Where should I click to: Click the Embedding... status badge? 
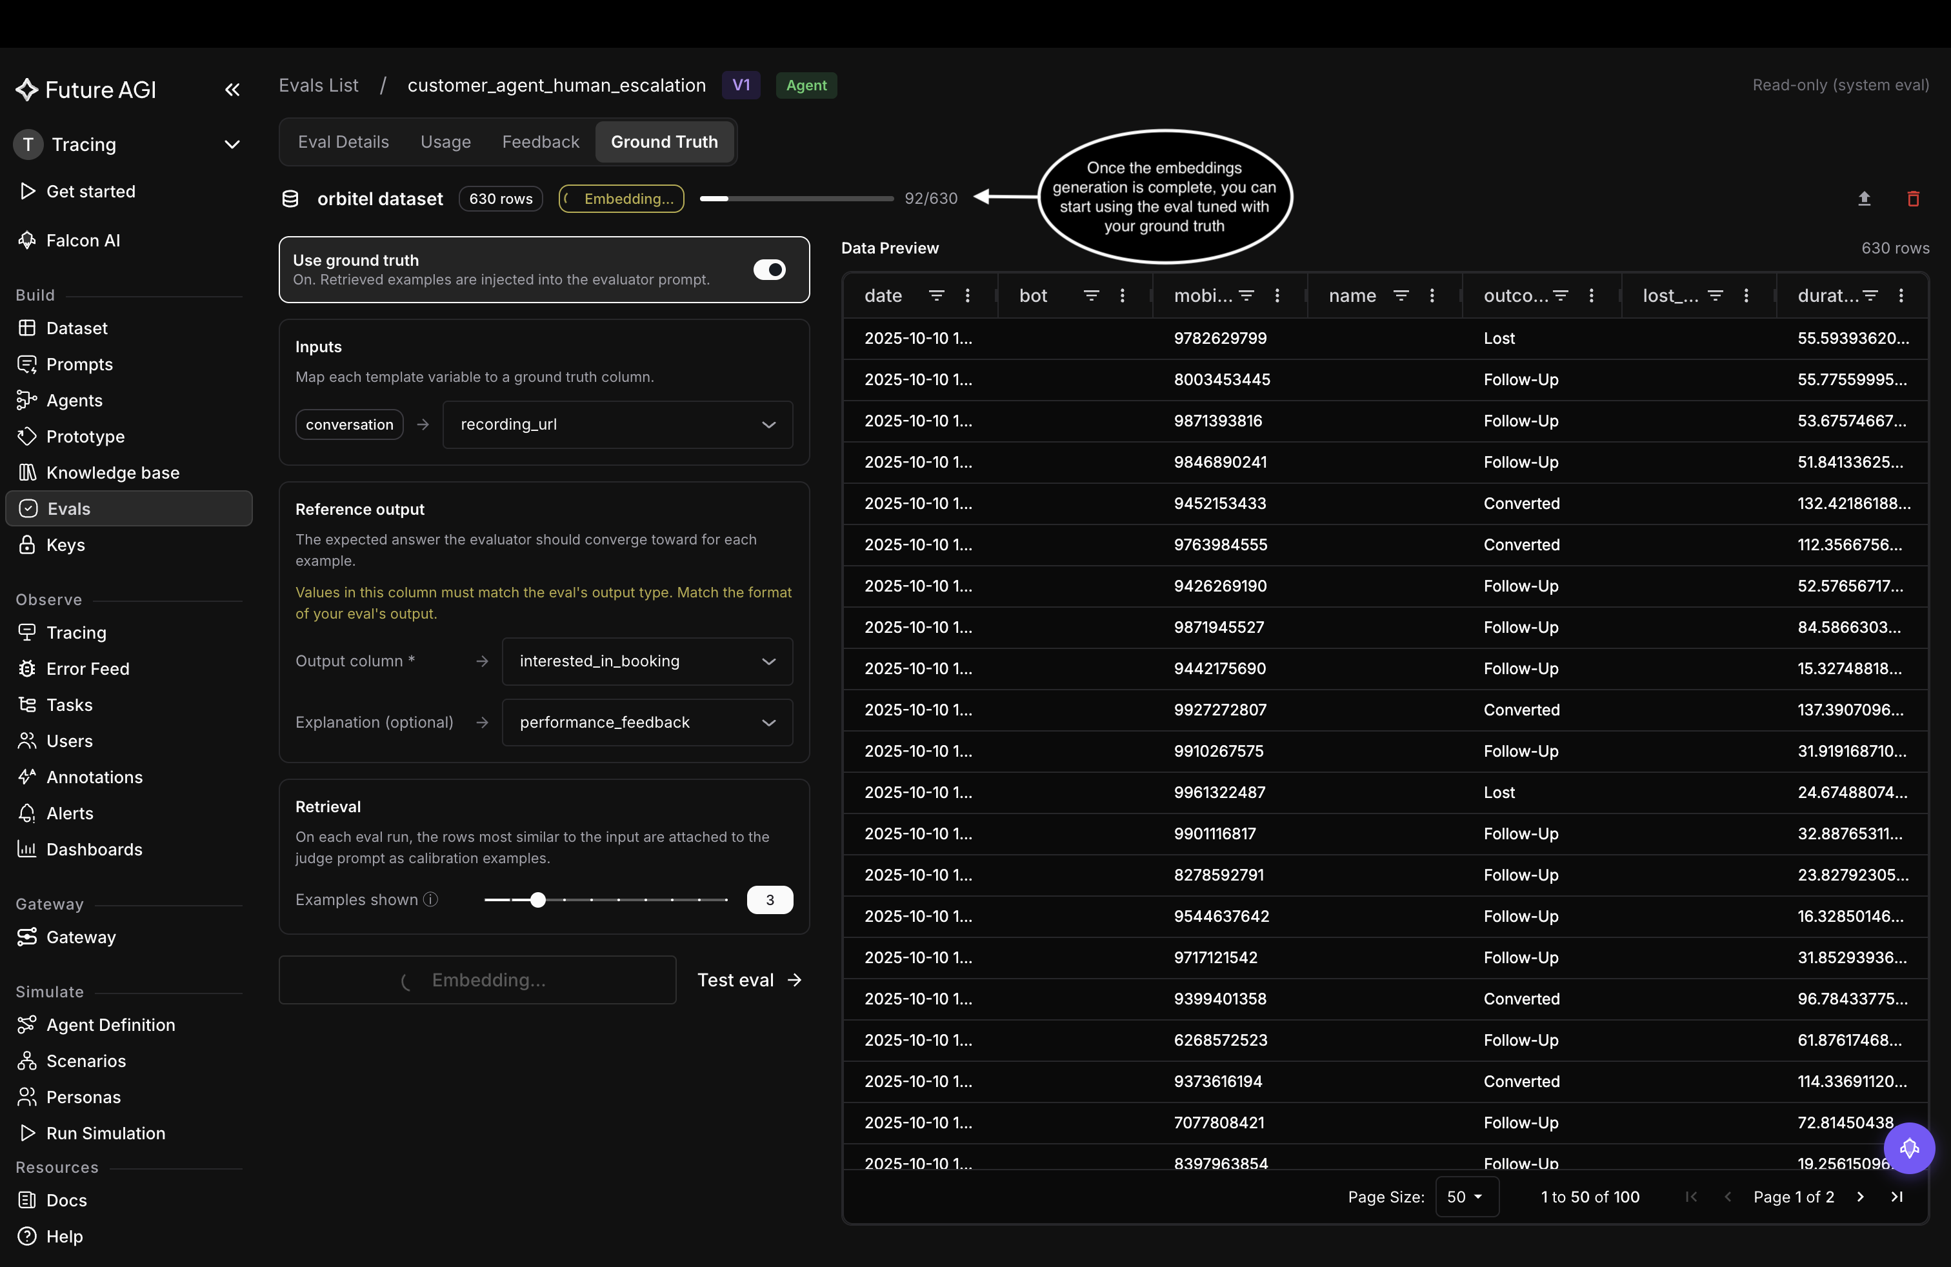coord(621,198)
